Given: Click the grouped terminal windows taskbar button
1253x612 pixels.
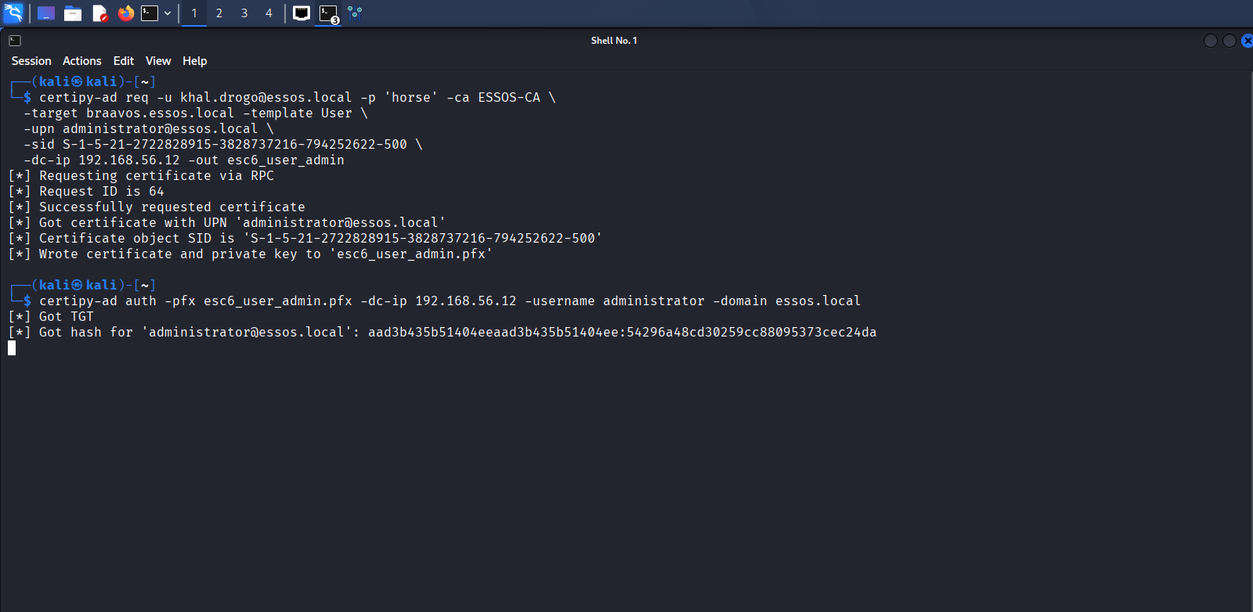Looking at the screenshot, I should point(329,14).
